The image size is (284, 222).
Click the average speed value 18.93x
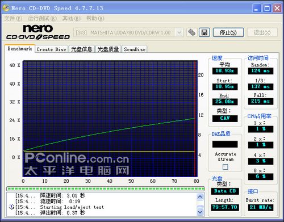point(225,71)
